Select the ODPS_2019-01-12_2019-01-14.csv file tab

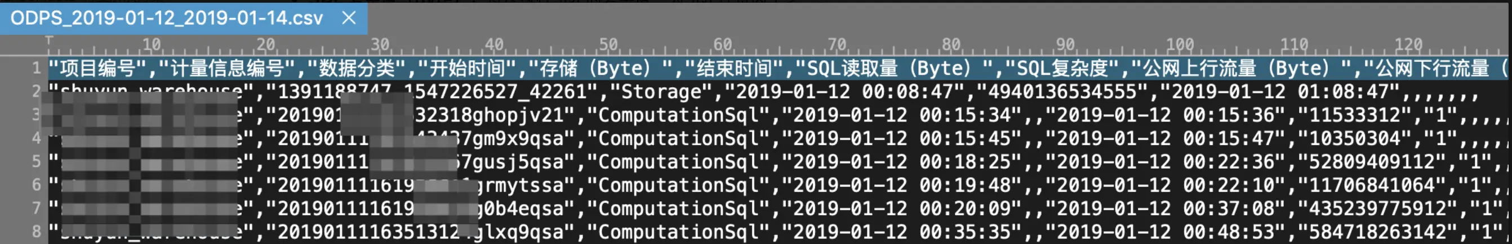click(x=167, y=18)
